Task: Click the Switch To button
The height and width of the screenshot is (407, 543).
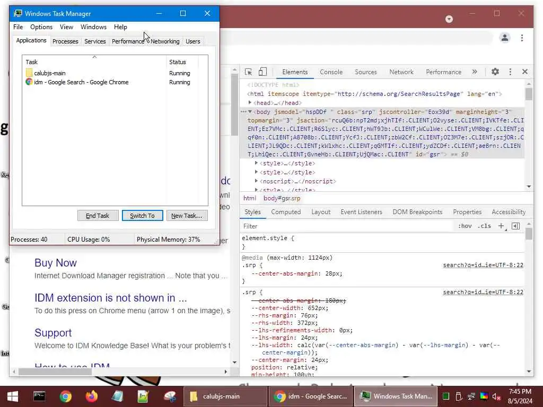Action: click(x=142, y=216)
